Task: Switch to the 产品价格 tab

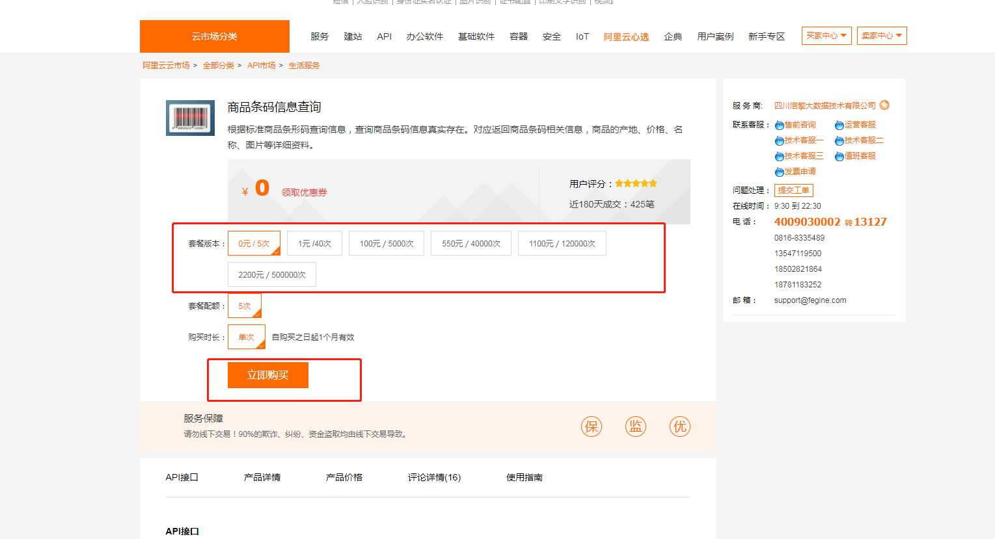Action: click(x=344, y=477)
